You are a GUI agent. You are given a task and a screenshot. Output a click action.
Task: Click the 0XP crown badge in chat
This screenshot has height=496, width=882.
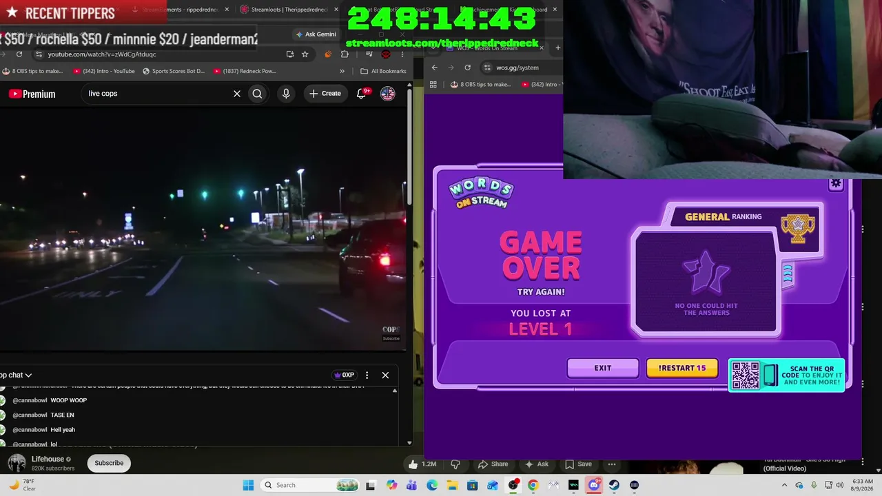[x=344, y=375]
